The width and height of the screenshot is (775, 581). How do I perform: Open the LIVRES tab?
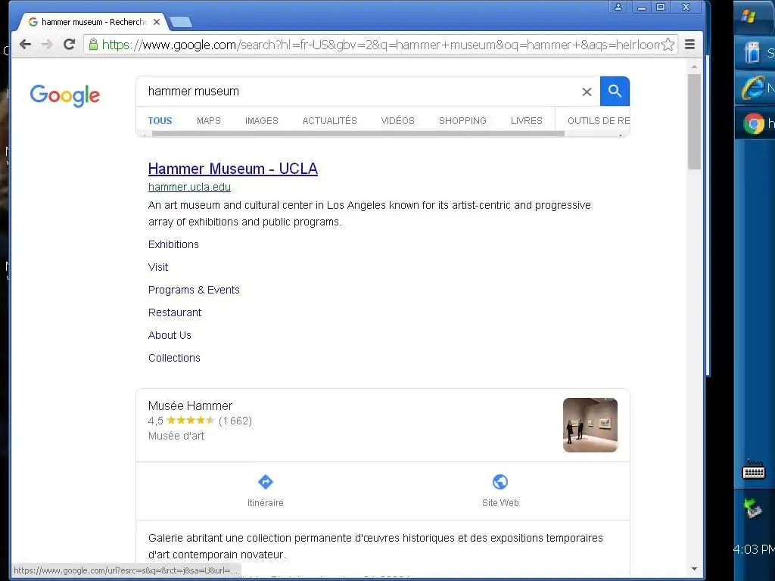(x=527, y=120)
